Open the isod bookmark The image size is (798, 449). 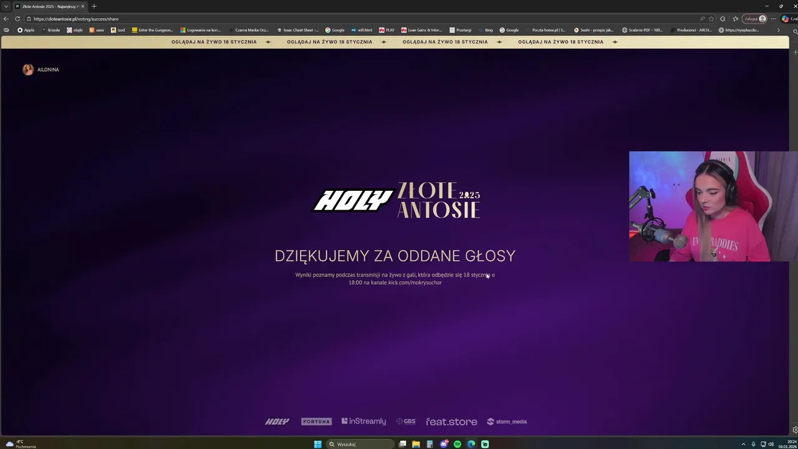118,30
